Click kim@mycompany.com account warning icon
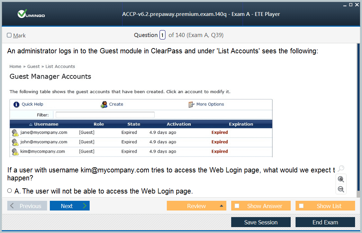The image size is (362, 233). tap(15, 152)
